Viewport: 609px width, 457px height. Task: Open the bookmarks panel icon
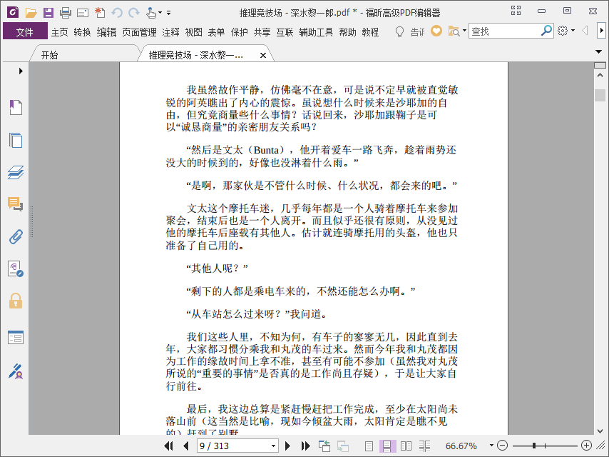(16, 107)
